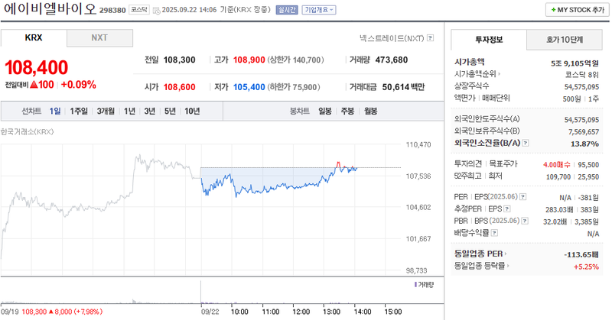
Task: Switch to the NXT tab
Action: click(x=99, y=38)
